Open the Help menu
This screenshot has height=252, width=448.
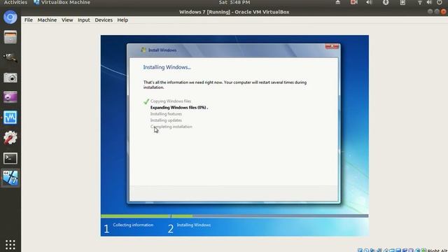point(122,20)
